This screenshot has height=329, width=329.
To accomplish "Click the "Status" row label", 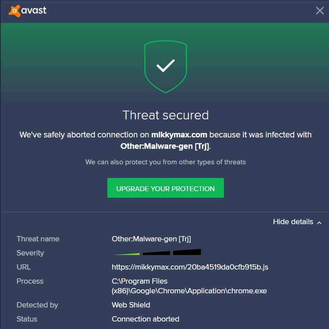I will [x=27, y=319].
